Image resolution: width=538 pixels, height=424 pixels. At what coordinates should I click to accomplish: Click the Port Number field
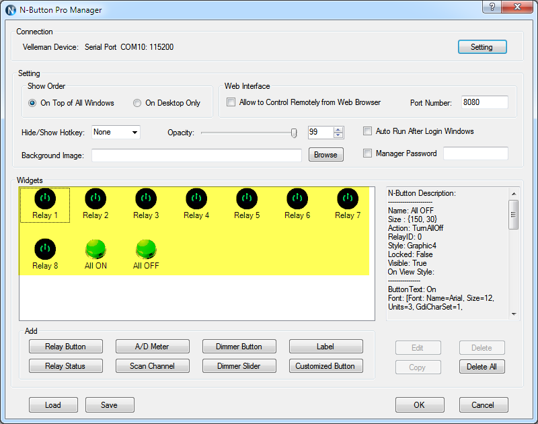click(484, 102)
